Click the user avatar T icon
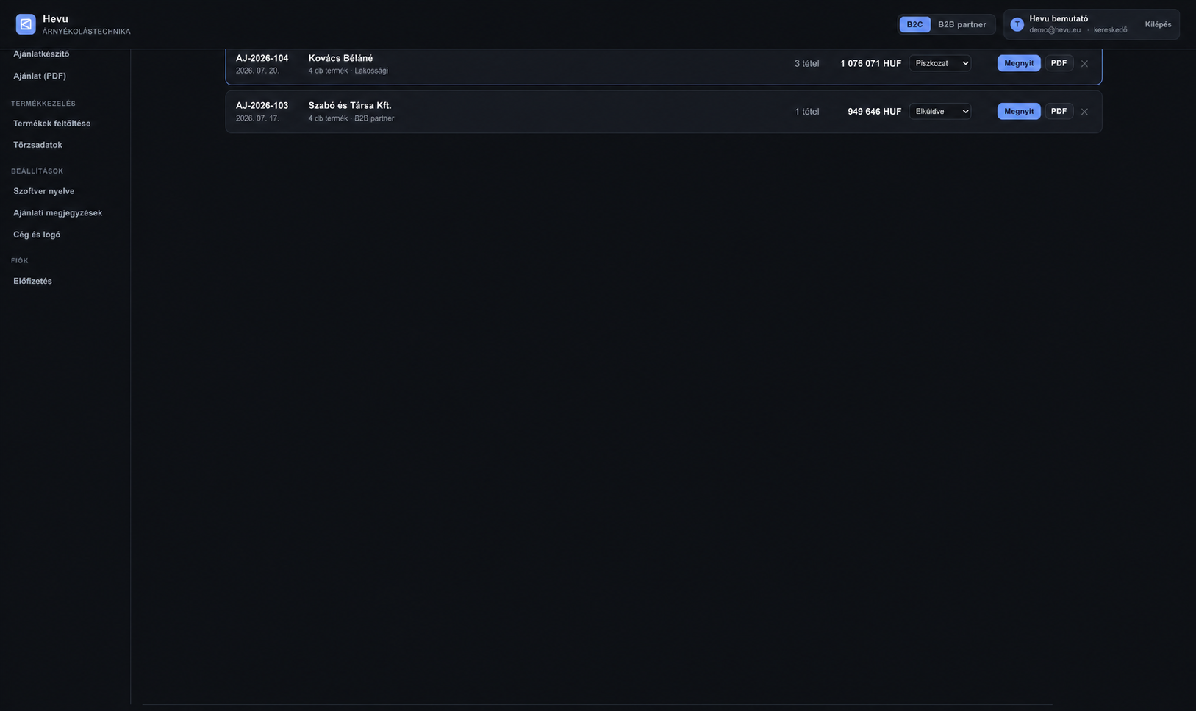 pyautogui.click(x=1017, y=24)
